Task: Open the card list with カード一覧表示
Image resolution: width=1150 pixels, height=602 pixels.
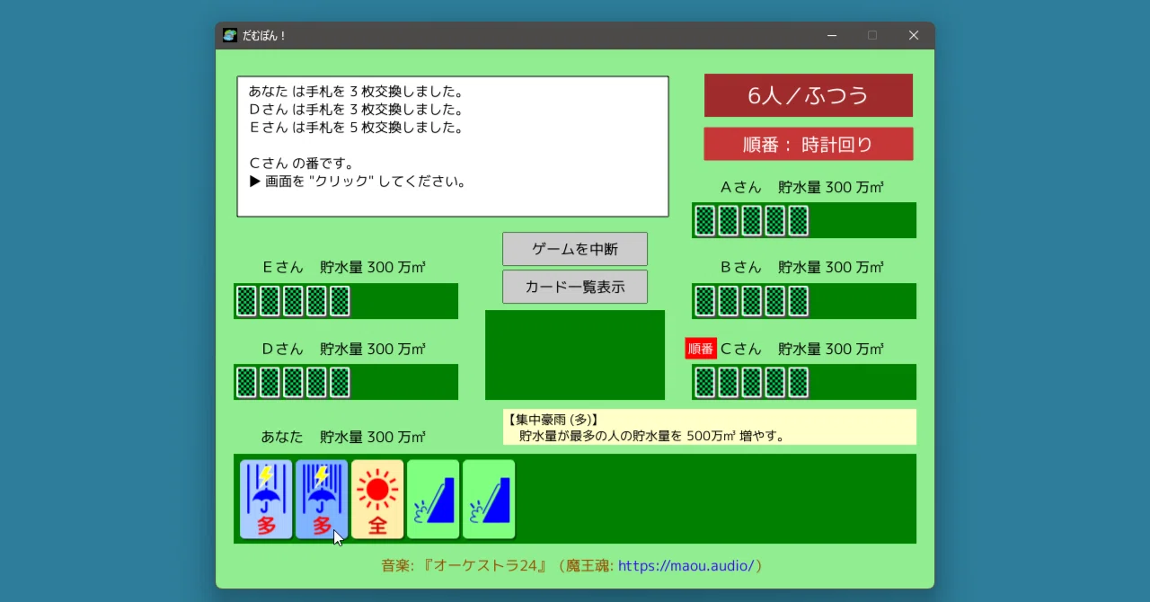Action: (575, 287)
